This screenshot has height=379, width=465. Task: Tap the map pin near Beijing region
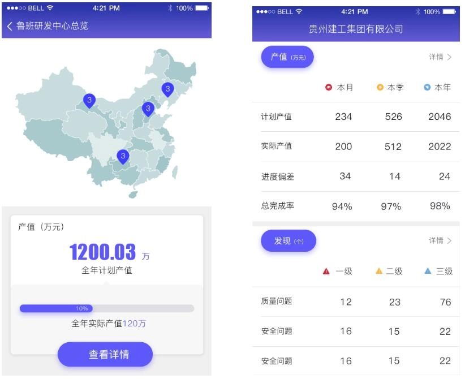tap(148, 108)
